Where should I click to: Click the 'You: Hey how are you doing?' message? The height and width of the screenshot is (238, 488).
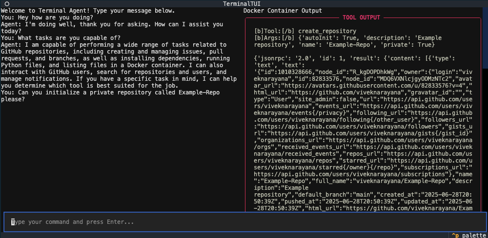47,18
